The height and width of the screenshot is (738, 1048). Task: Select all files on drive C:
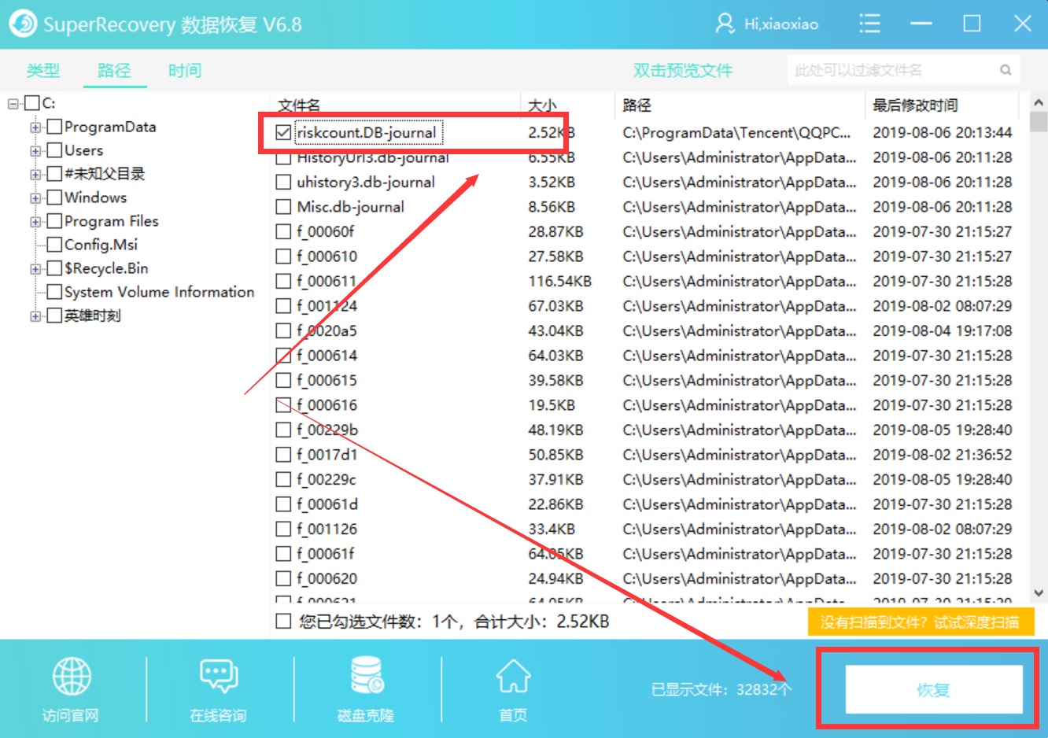click(31, 102)
